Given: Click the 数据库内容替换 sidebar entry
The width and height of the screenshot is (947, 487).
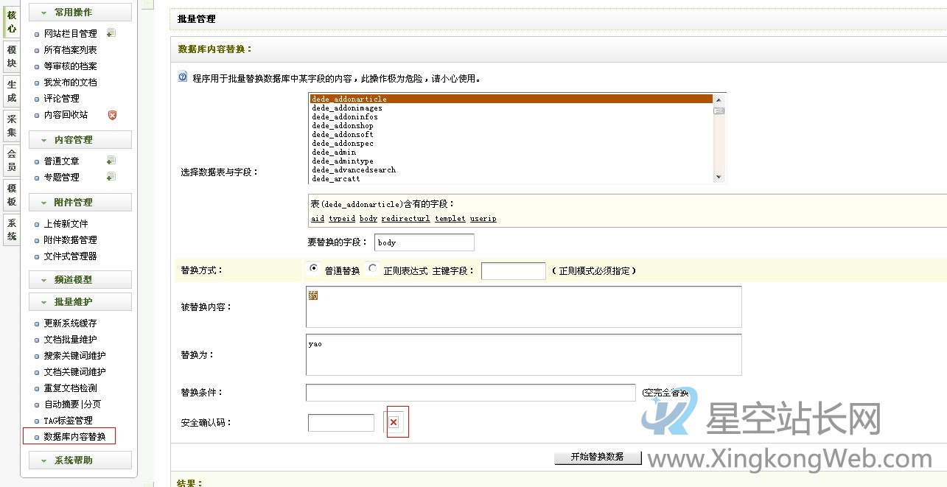Looking at the screenshot, I should 74,436.
